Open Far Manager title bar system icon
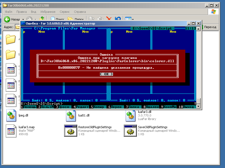This screenshot has width=225, height=168. [23, 23]
